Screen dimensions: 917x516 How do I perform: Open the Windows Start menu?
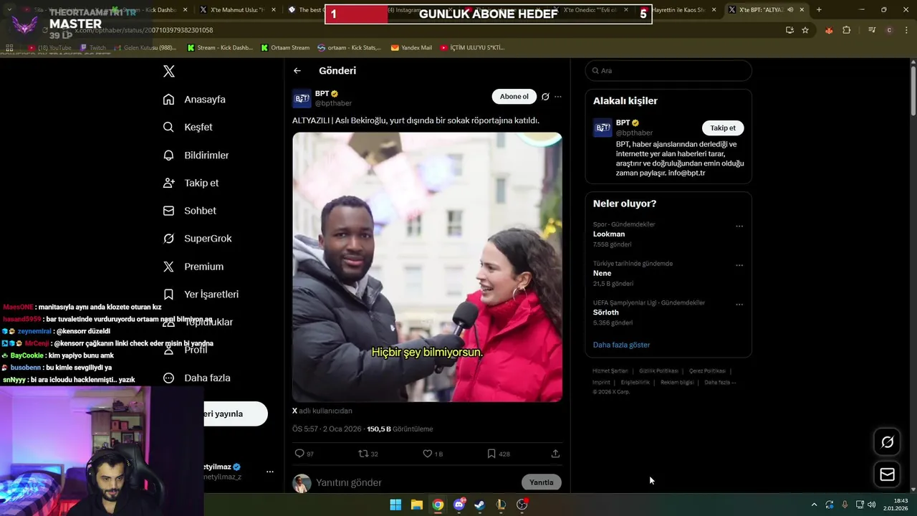[395, 505]
